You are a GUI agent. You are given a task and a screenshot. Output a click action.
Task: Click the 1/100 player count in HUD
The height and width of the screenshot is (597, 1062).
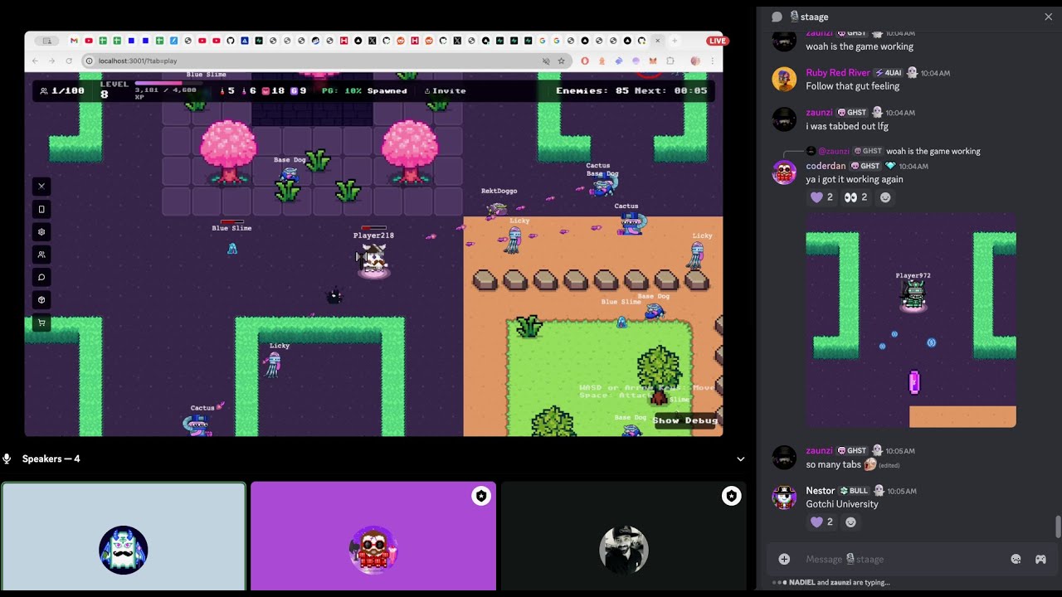click(x=63, y=90)
